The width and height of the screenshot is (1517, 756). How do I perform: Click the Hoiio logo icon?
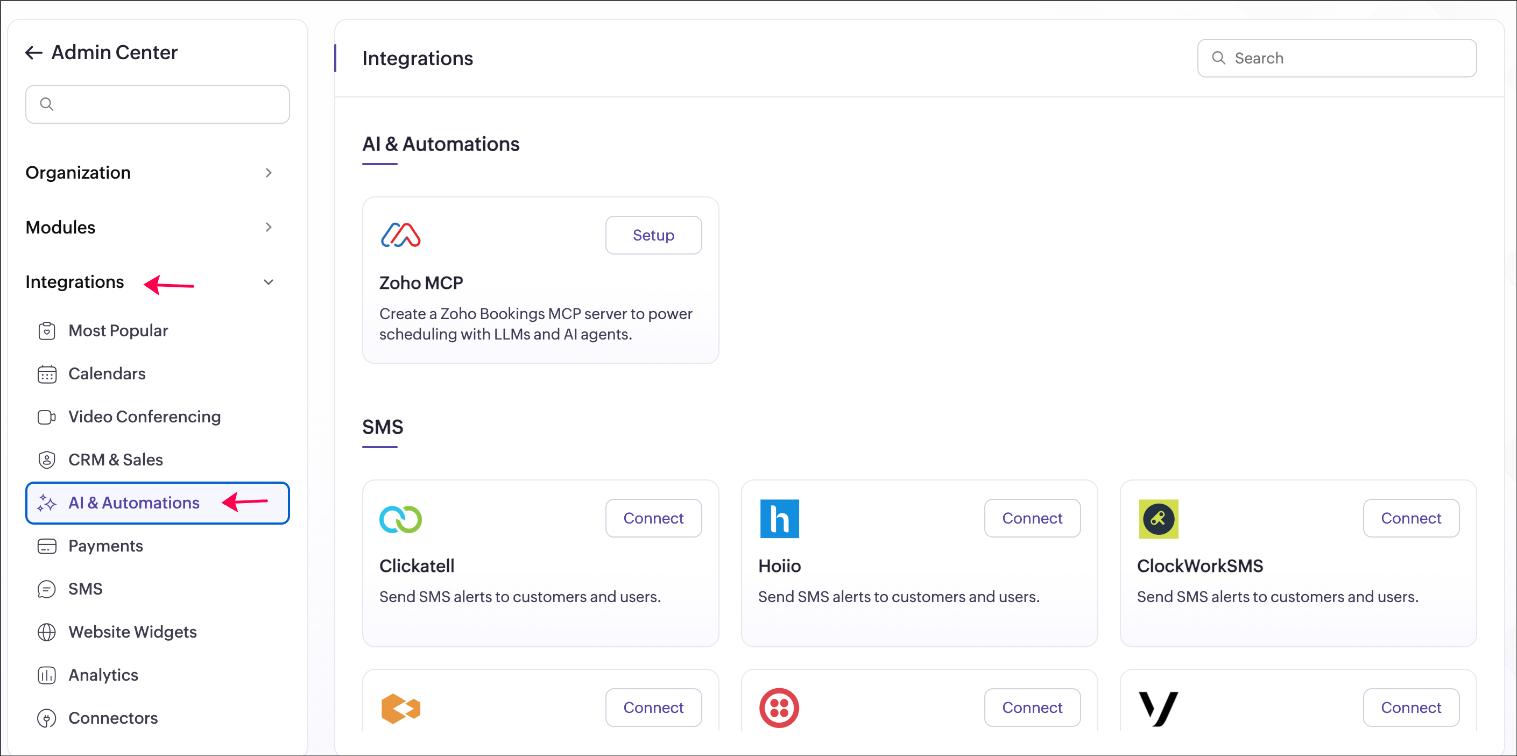779,519
